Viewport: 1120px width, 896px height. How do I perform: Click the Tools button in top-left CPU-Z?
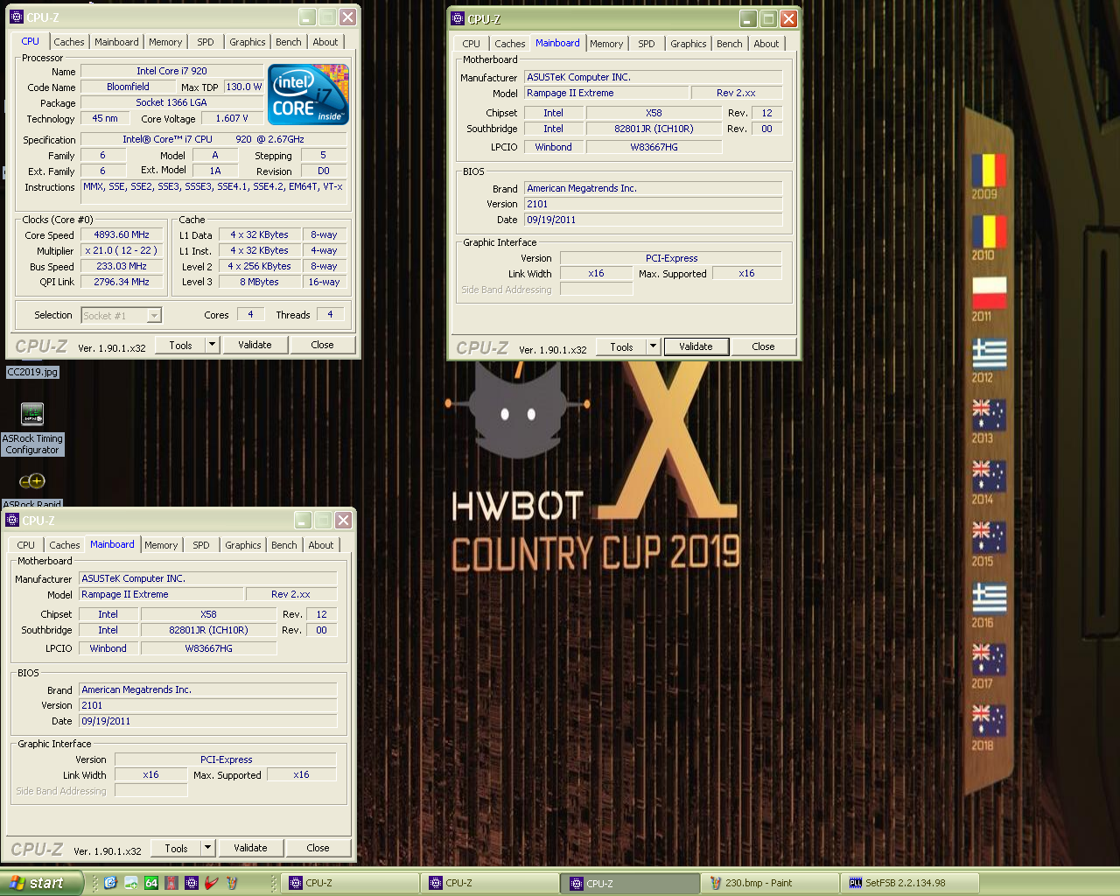180,345
